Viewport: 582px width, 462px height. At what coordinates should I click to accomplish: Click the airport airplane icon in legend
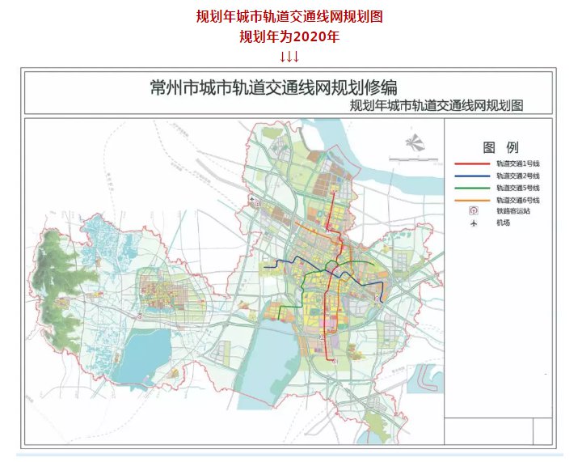474,223
